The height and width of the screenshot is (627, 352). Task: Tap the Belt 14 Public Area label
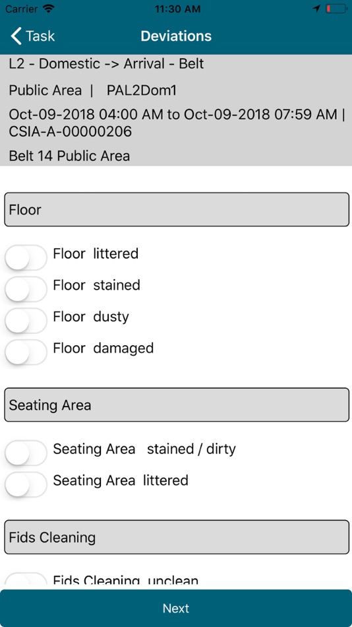[x=69, y=156]
